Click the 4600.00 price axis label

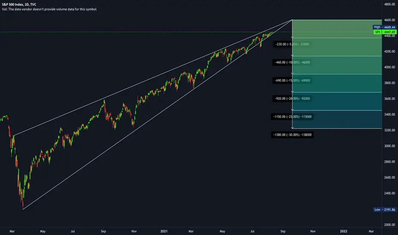pos(389,20)
